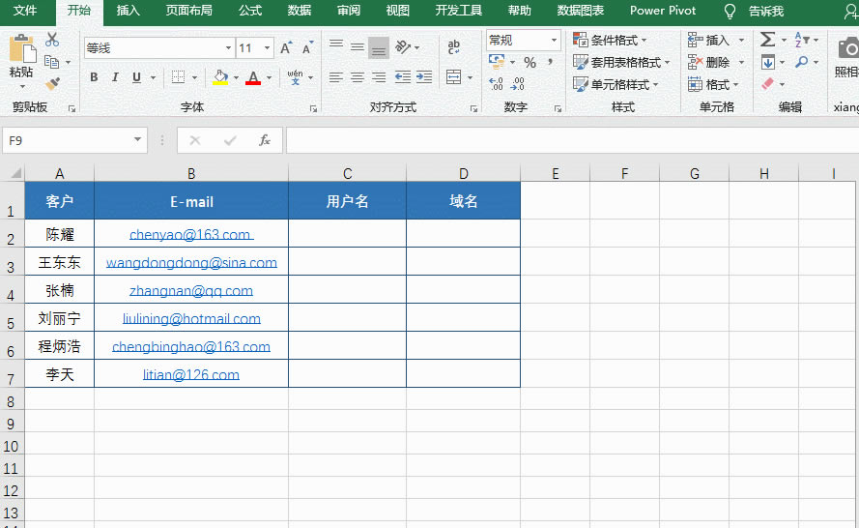This screenshot has height=528, width=859.
Task: Click the Increase Indent icon
Action: [x=423, y=77]
